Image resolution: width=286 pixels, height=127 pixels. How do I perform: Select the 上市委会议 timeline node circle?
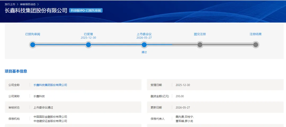point(144,45)
